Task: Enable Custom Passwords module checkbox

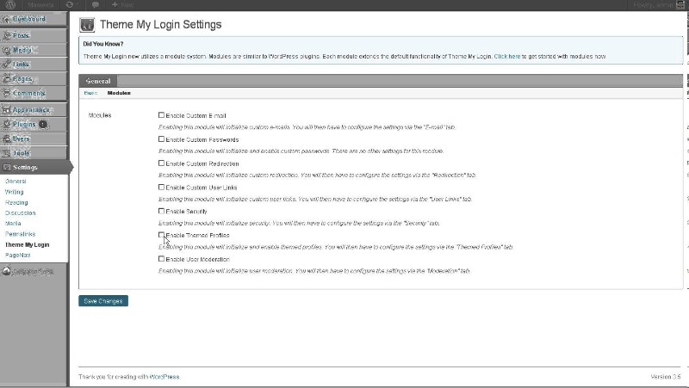Action: point(161,139)
